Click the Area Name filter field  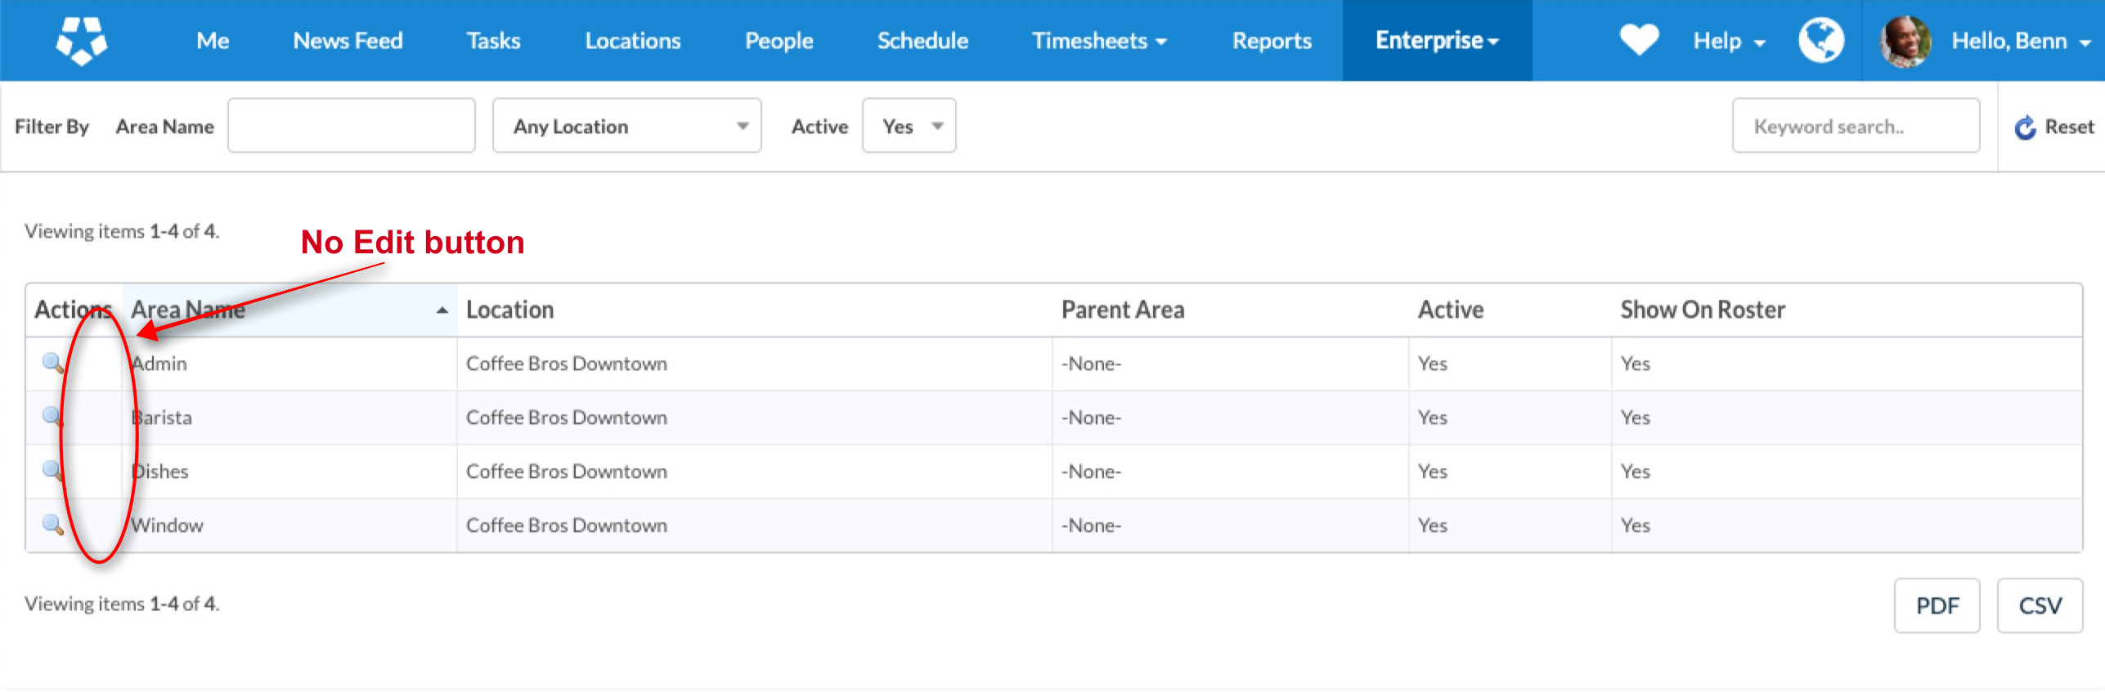pos(351,126)
